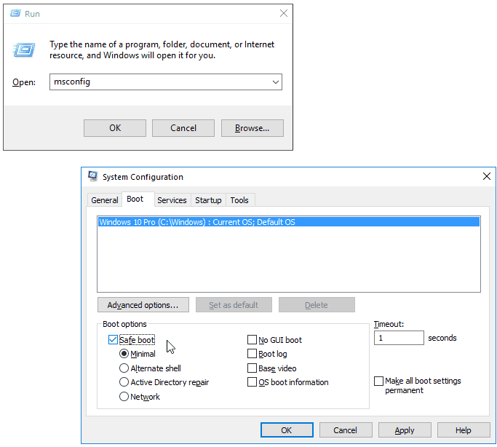Uncheck the Safe boot checkbox
The width and height of the screenshot is (497, 447).
(113, 340)
